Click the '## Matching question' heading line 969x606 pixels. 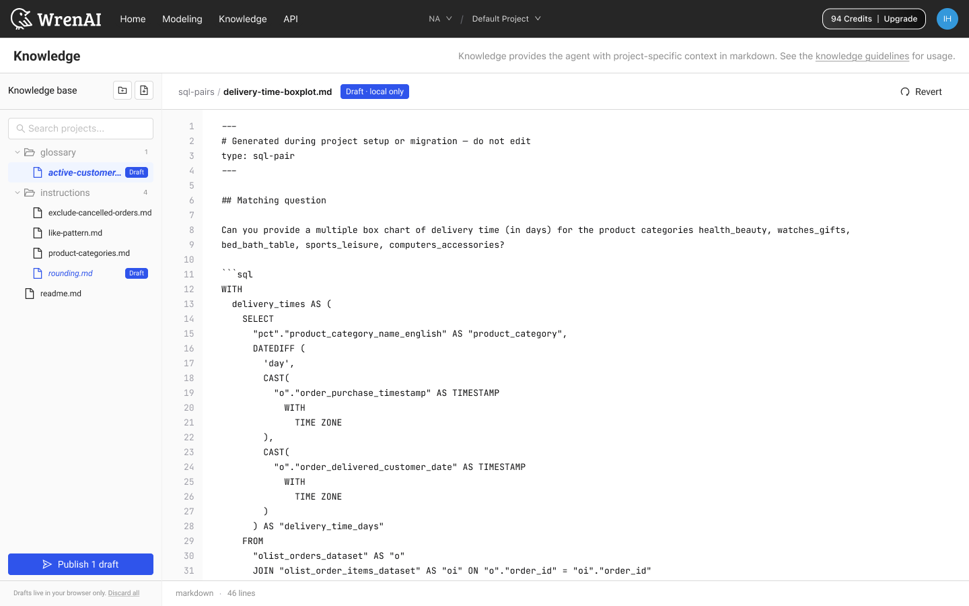click(x=274, y=201)
